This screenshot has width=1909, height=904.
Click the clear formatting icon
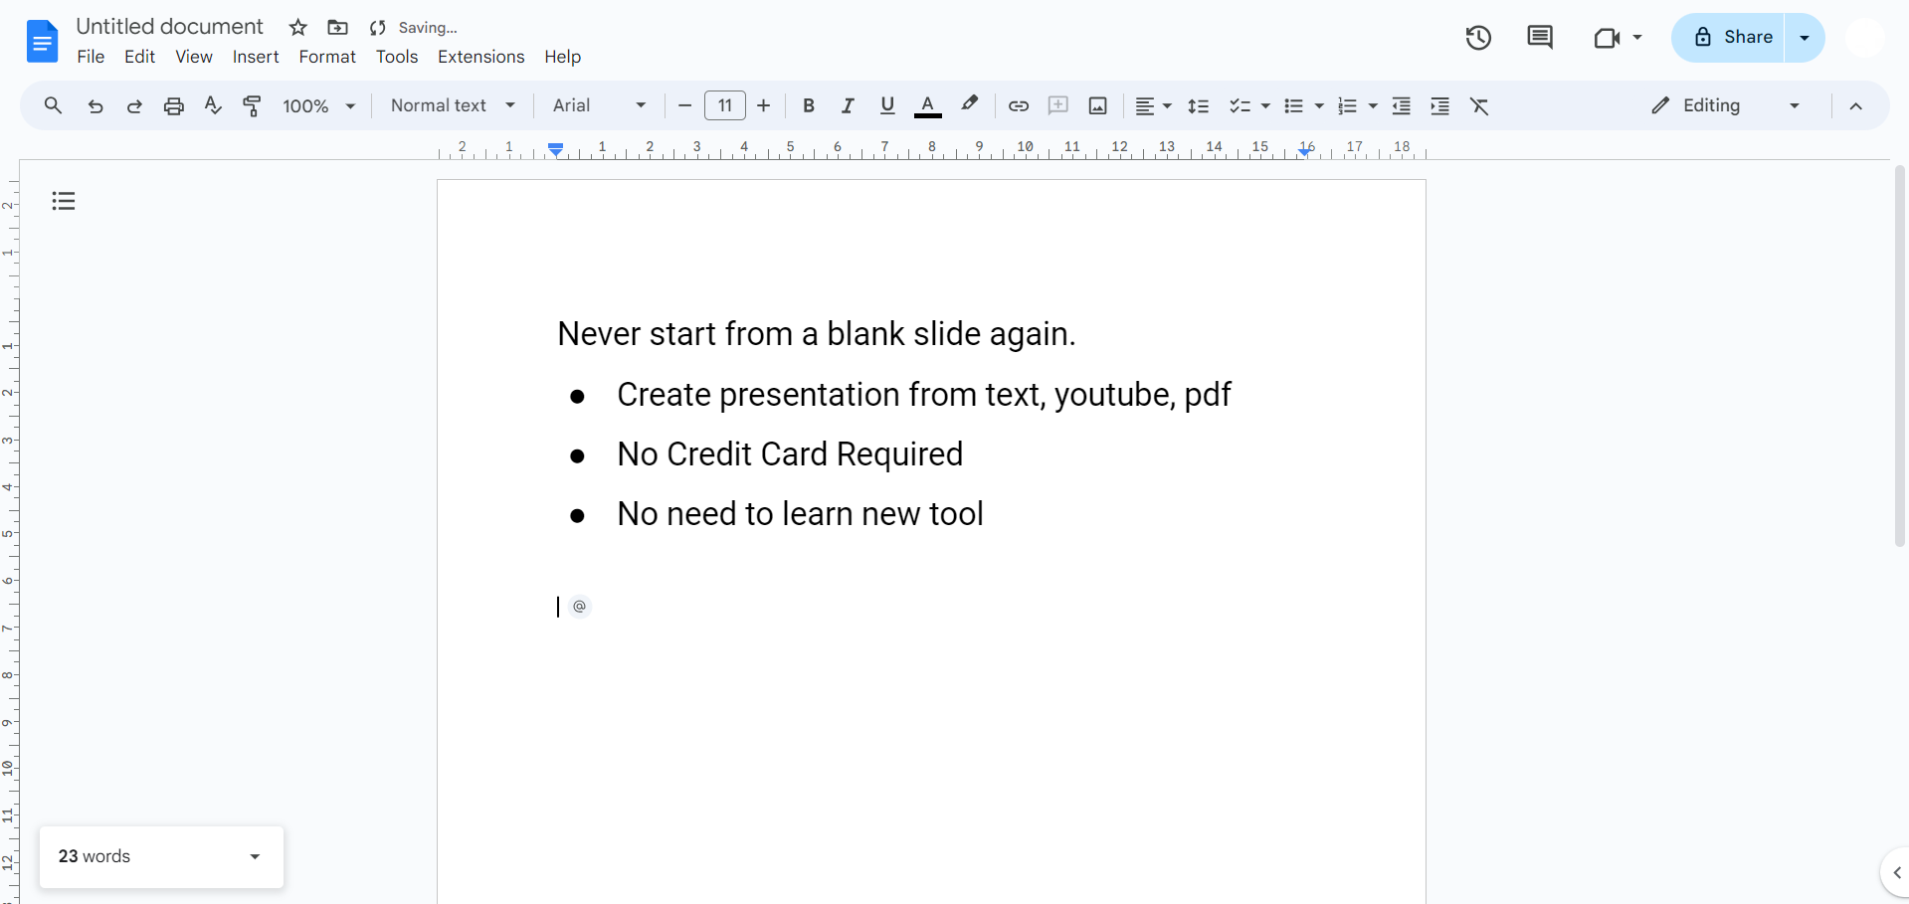click(1479, 105)
